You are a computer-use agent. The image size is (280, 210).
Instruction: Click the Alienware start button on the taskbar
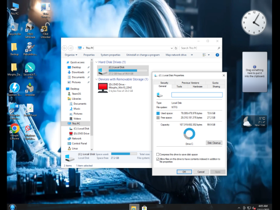[x=12, y=207]
